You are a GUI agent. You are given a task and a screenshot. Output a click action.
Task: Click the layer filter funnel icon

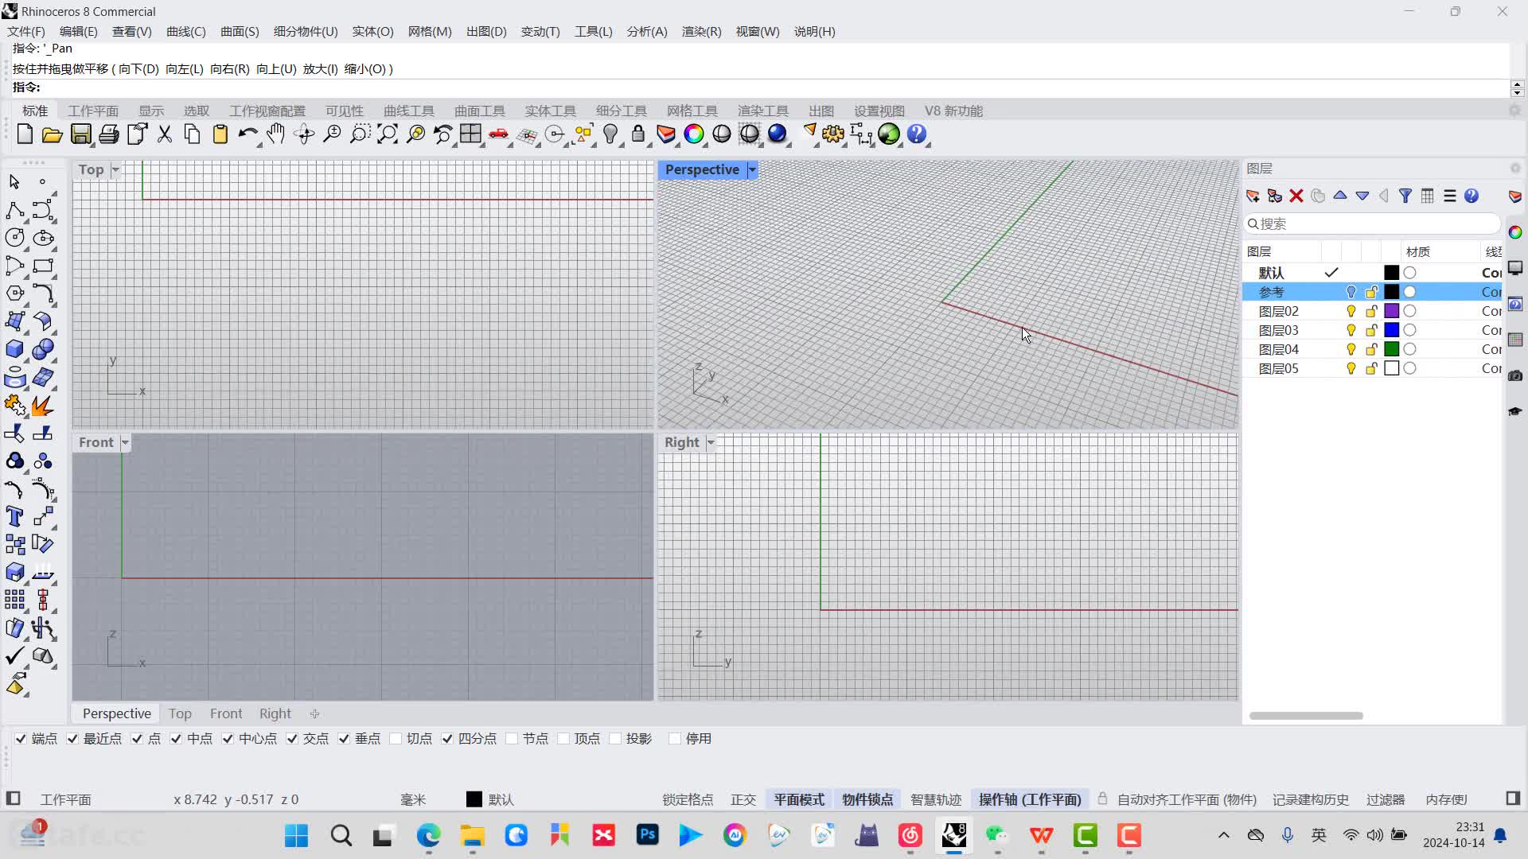1405,196
